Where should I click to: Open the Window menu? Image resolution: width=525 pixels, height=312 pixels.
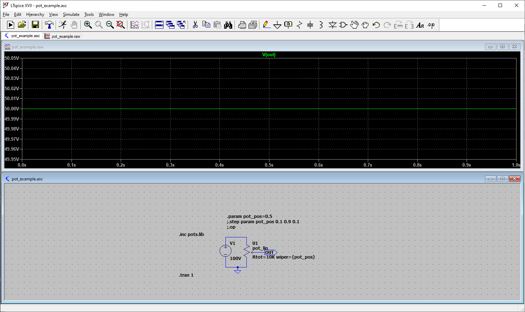coord(107,15)
